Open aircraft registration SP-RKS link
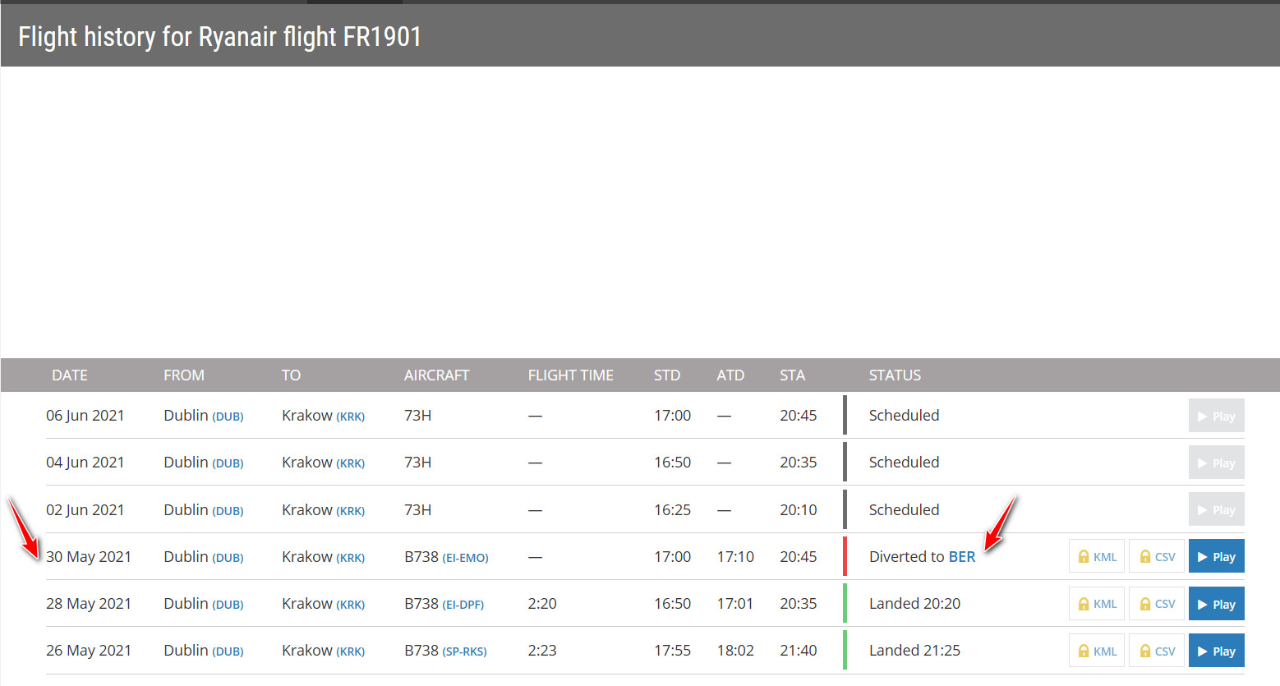 click(465, 651)
